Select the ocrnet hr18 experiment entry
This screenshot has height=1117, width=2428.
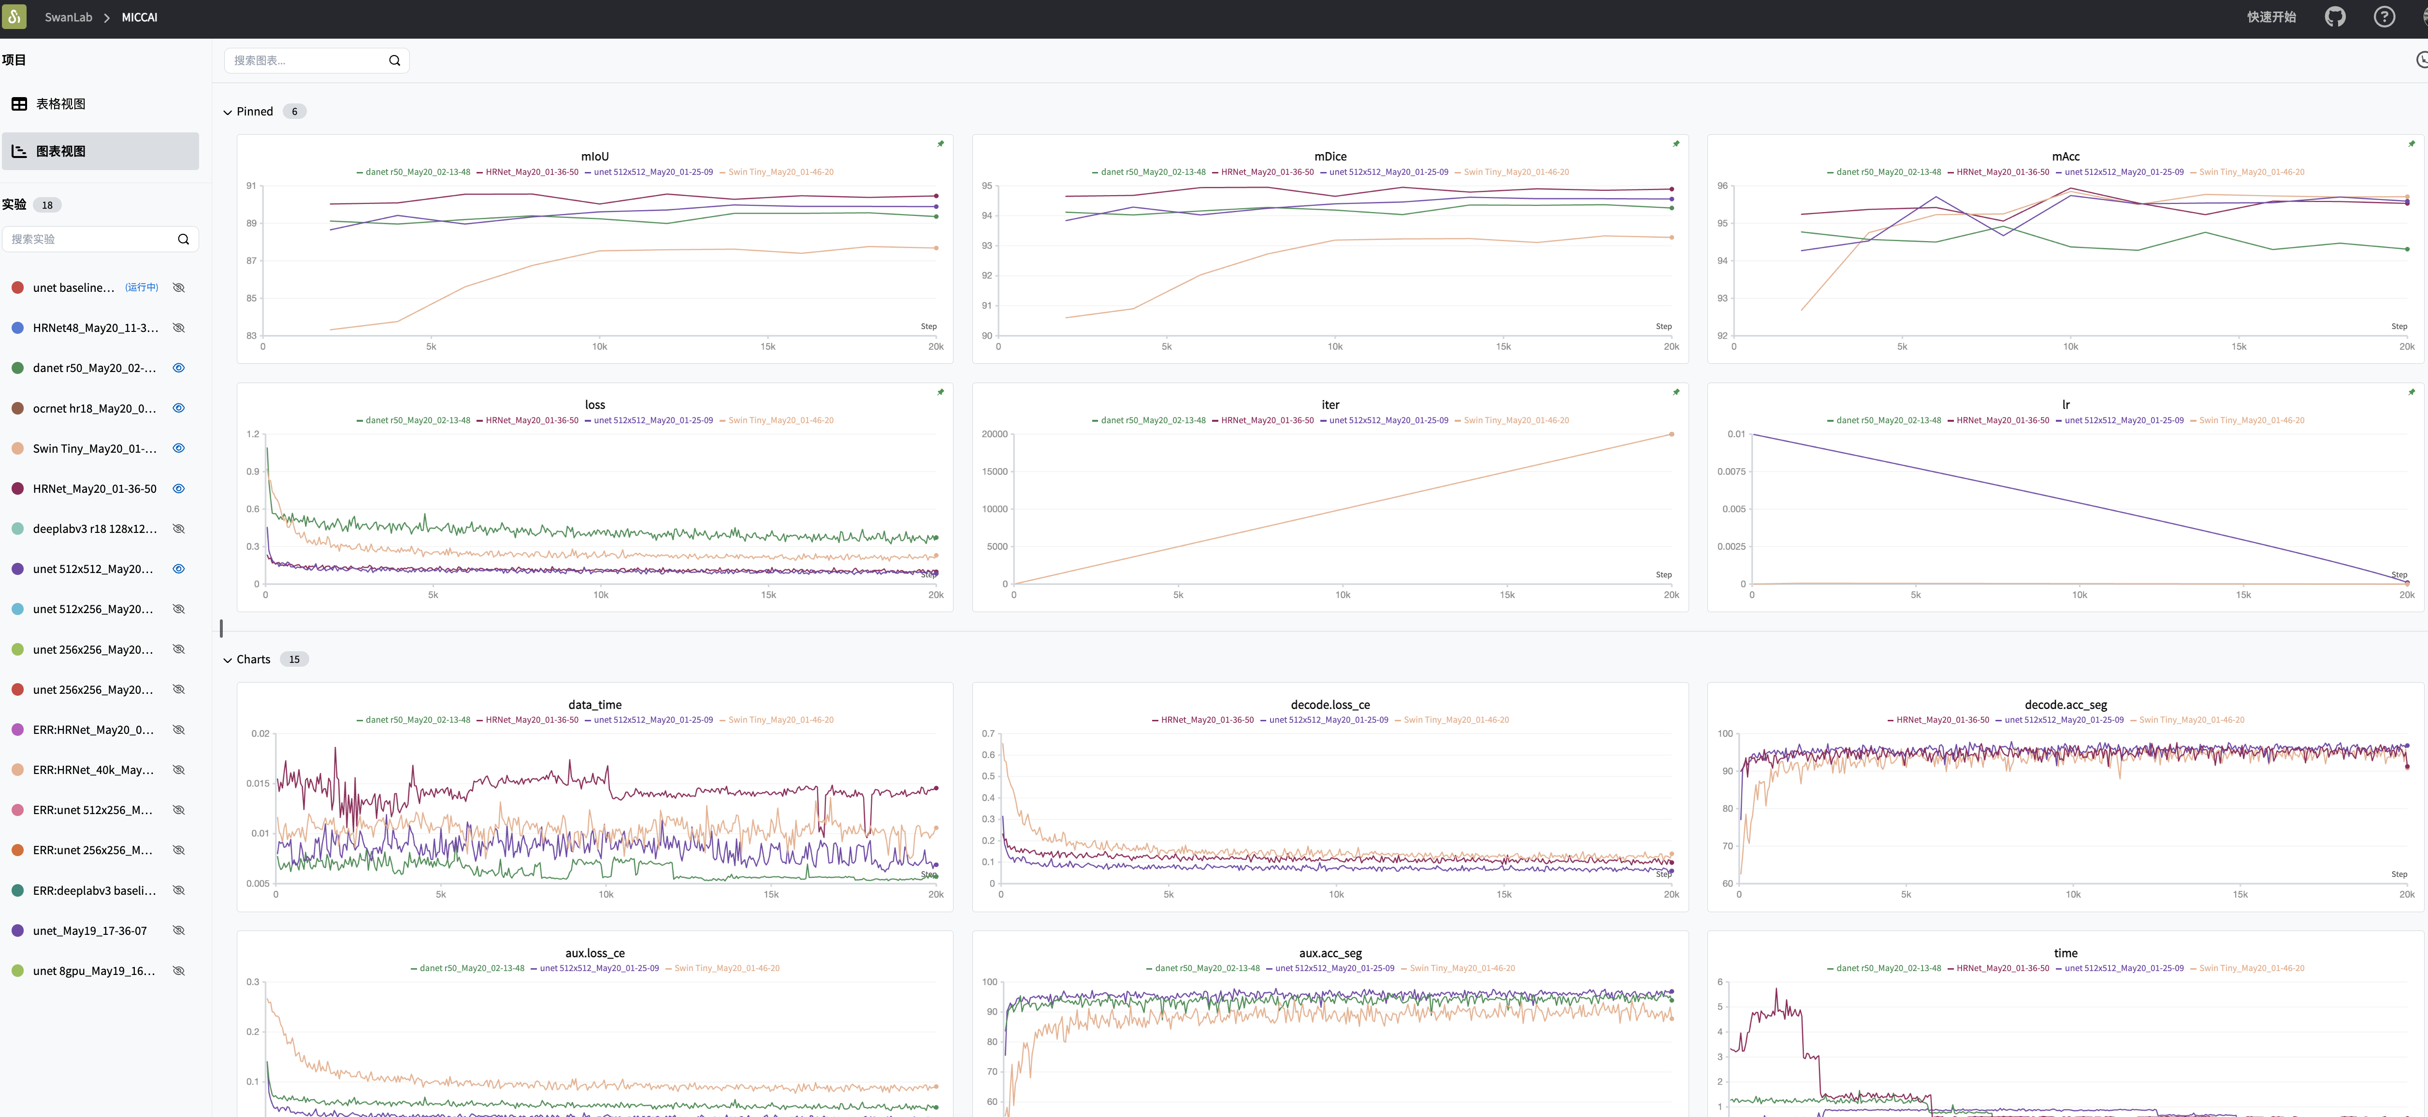[x=94, y=408]
